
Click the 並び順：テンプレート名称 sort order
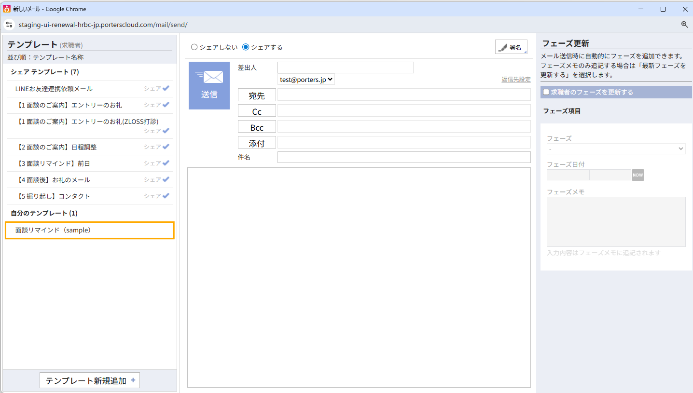[x=45, y=57]
